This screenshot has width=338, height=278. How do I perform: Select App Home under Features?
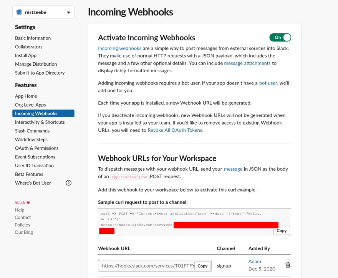[x=26, y=96]
